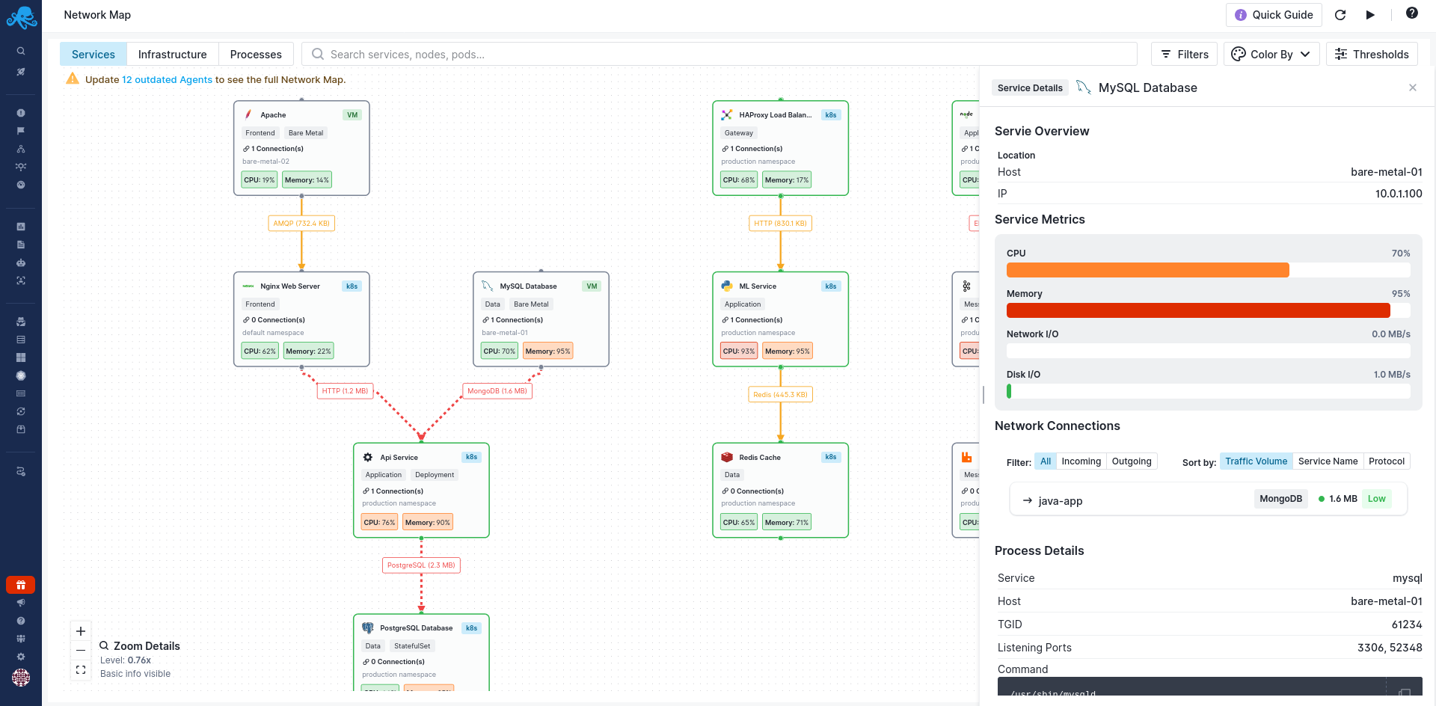Open the Color By dropdown
The height and width of the screenshot is (706, 1436).
coord(1271,55)
